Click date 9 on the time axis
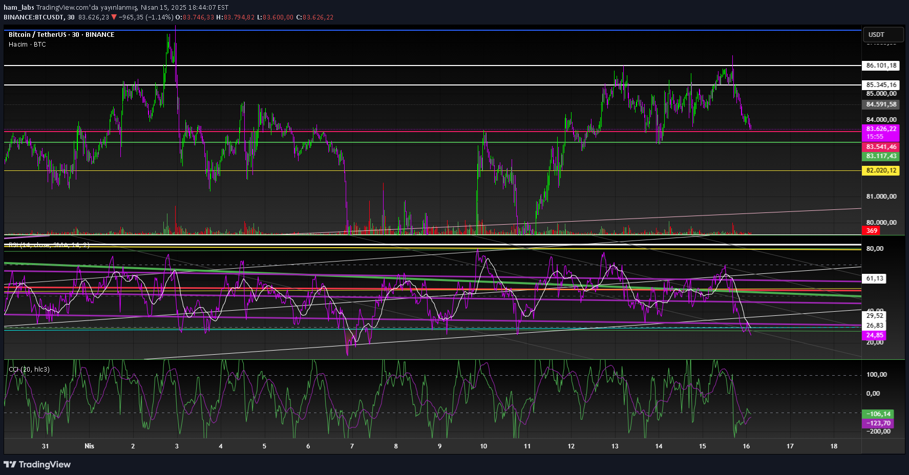 click(439, 446)
